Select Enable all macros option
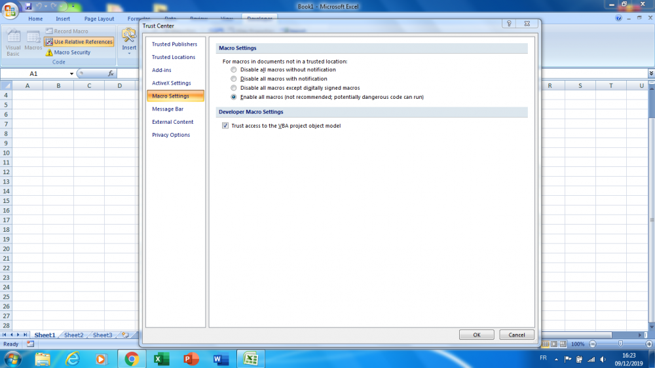 234,97
